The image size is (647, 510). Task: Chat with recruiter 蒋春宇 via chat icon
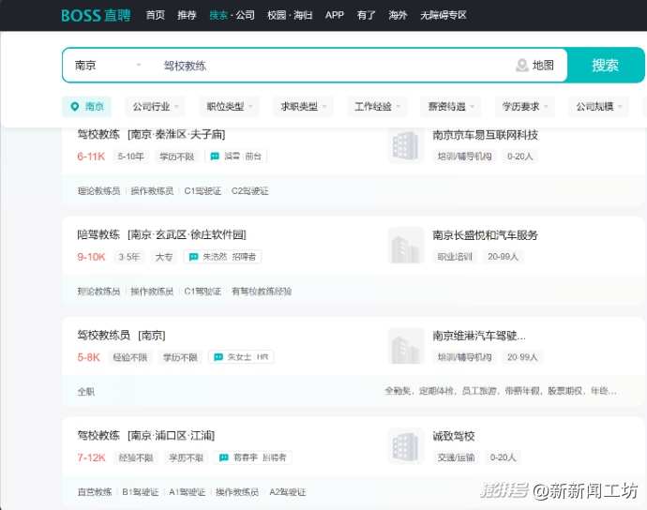[x=224, y=457]
